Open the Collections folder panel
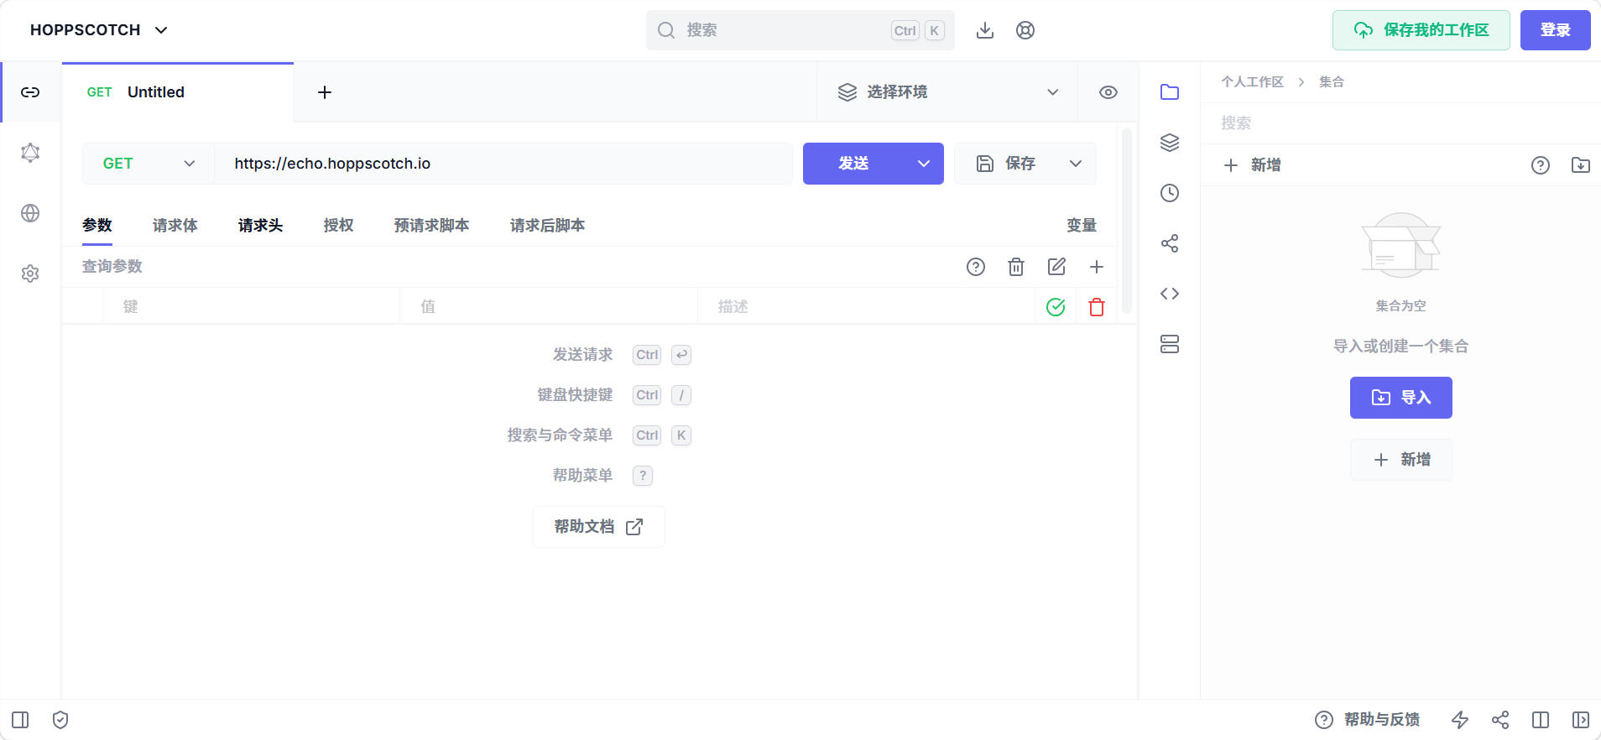 [1170, 92]
